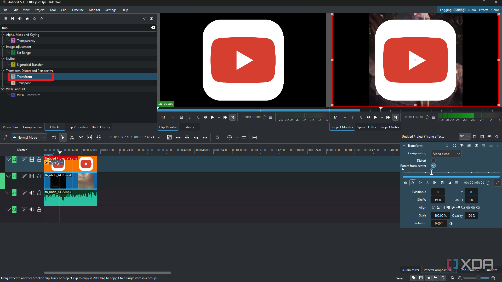Image resolution: width=502 pixels, height=282 pixels.
Task: Click the Clip Monitor progress ruler
Action: tap(243, 110)
